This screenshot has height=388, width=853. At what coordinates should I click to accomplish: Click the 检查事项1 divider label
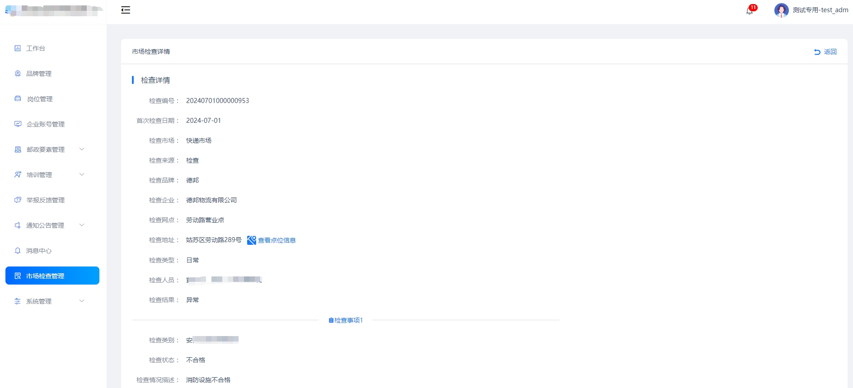coord(348,320)
